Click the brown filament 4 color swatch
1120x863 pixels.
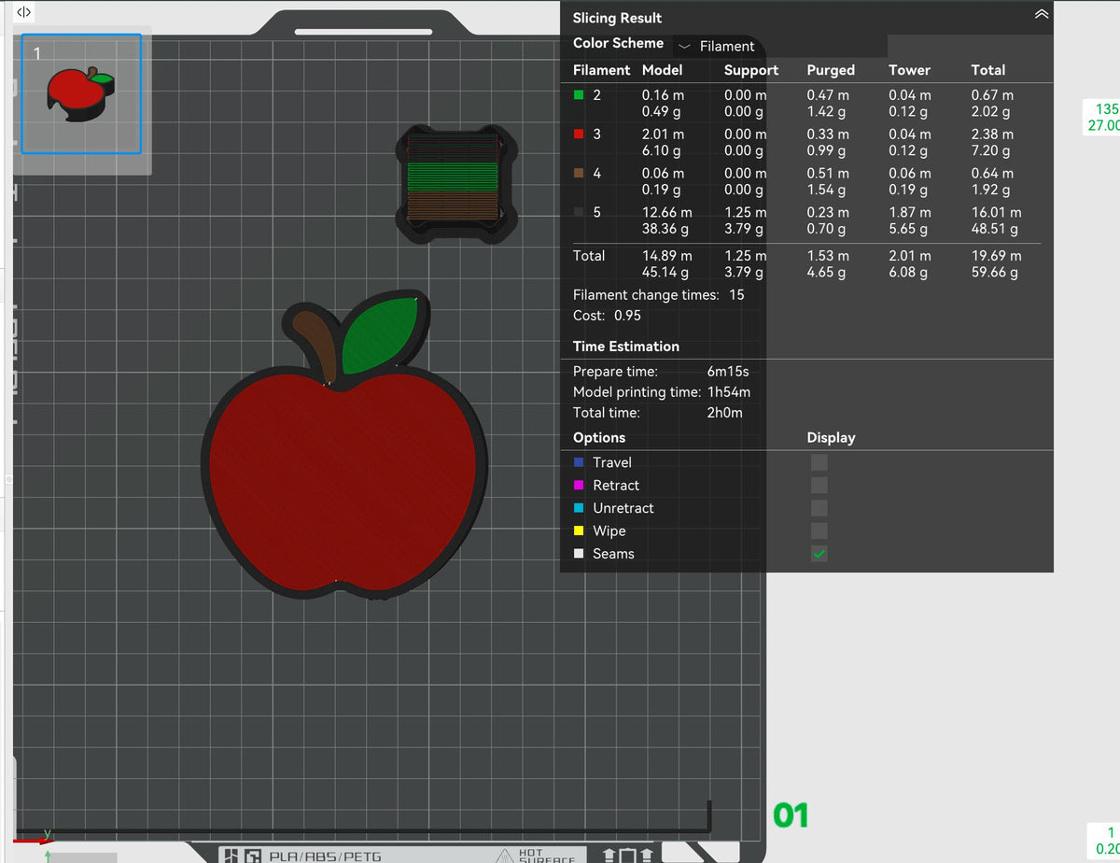point(579,174)
